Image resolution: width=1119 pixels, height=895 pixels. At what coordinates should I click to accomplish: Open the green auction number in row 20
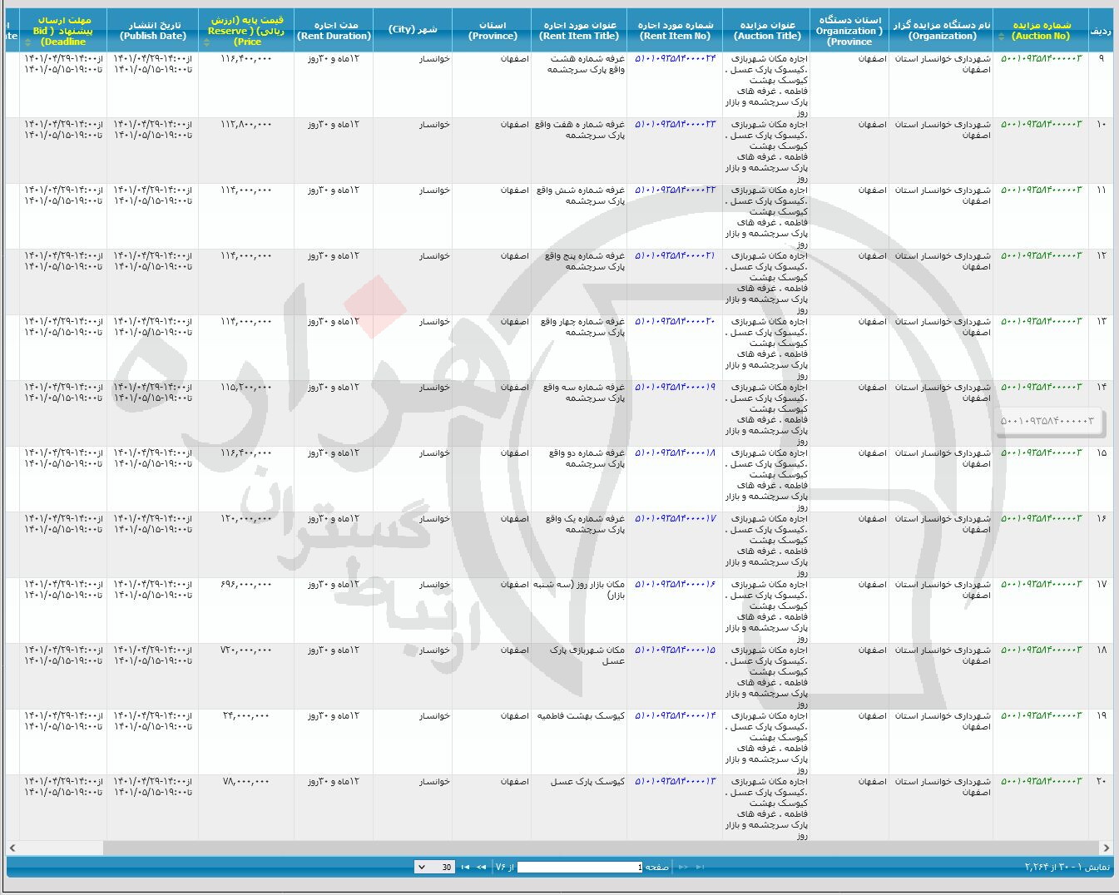[x=1041, y=782]
